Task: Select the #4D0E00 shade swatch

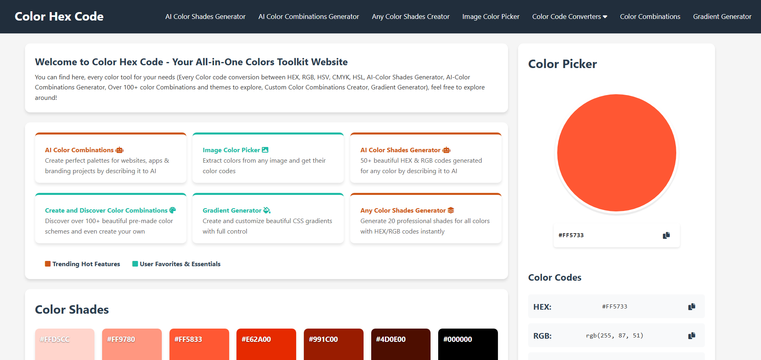Action: tap(401, 344)
